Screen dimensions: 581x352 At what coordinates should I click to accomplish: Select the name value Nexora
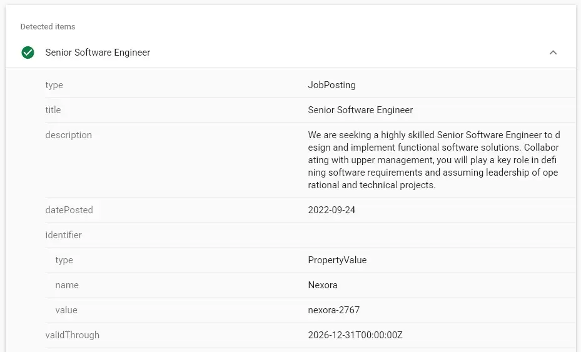323,285
